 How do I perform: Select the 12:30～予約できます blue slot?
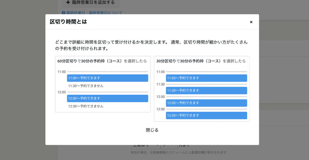click(206, 115)
